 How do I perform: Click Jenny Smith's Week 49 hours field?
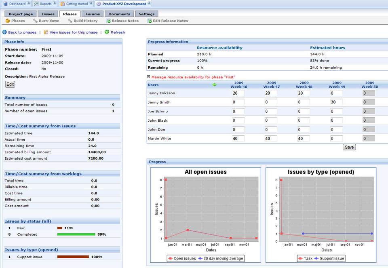pyautogui.click(x=336, y=102)
